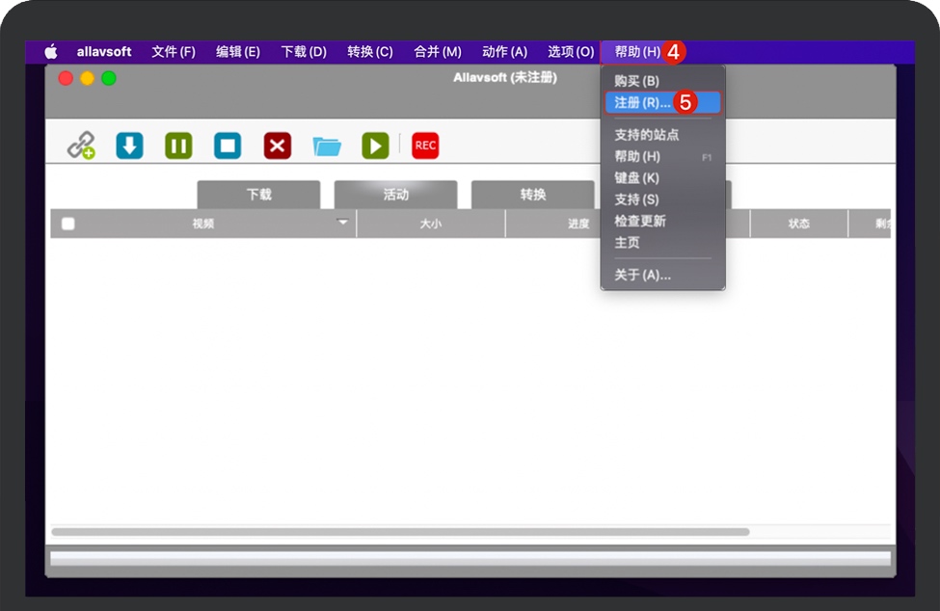Select 帮助 (H) F1 dropdown entry
The width and height of the screenshot is (940, 611).
point(663,156)
